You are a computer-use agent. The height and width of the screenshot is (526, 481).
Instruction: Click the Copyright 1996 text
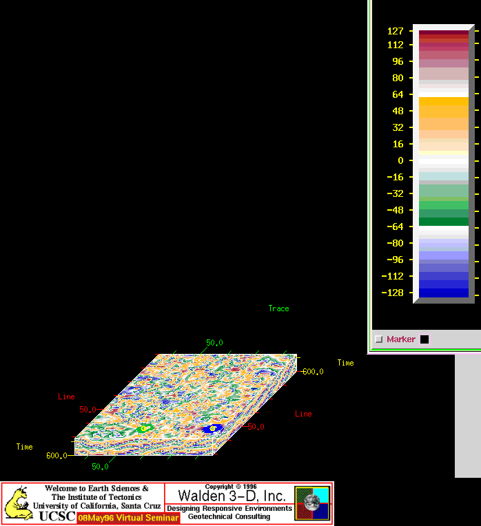point(231,487)
